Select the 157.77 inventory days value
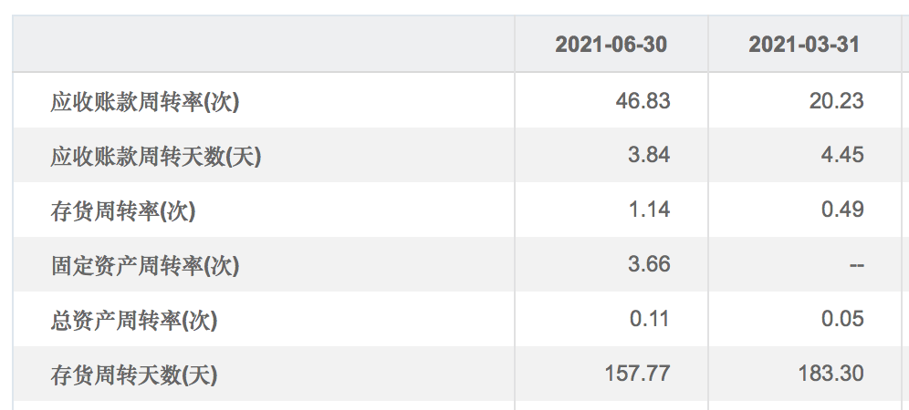This screenshot has height=410, width=909. click(x=637, y=374)
